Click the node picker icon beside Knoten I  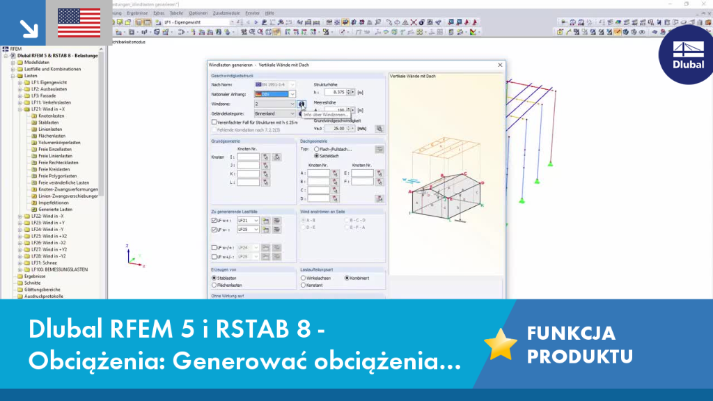265,157
